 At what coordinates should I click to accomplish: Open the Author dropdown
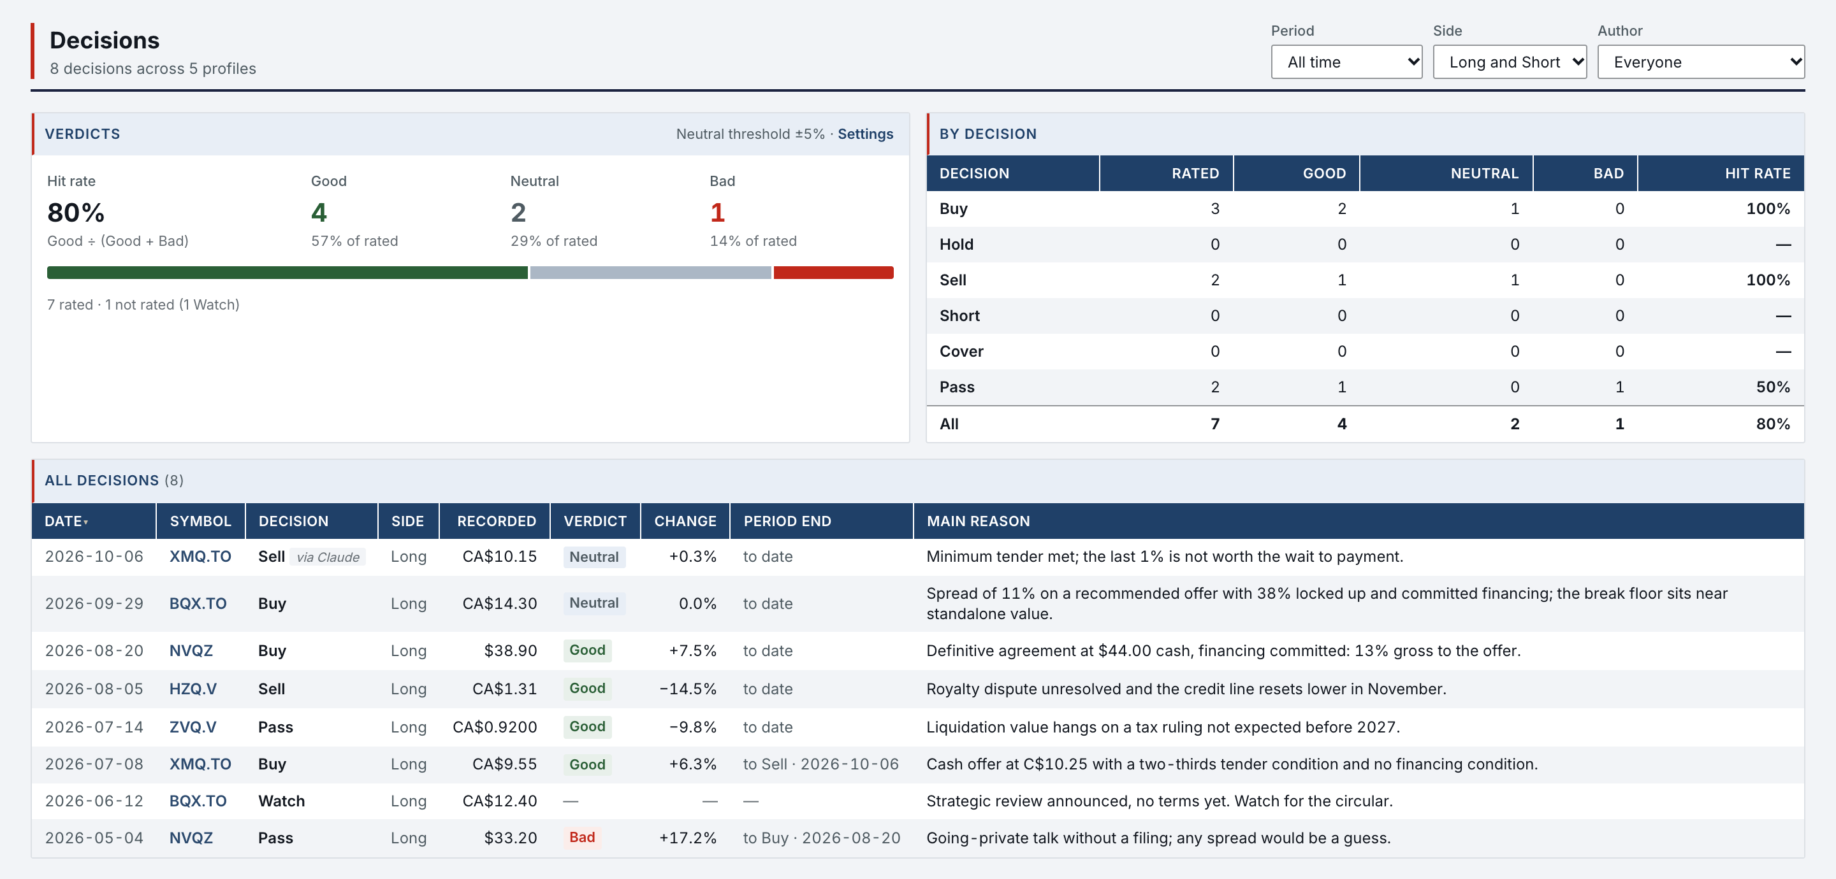(1701, 62)
